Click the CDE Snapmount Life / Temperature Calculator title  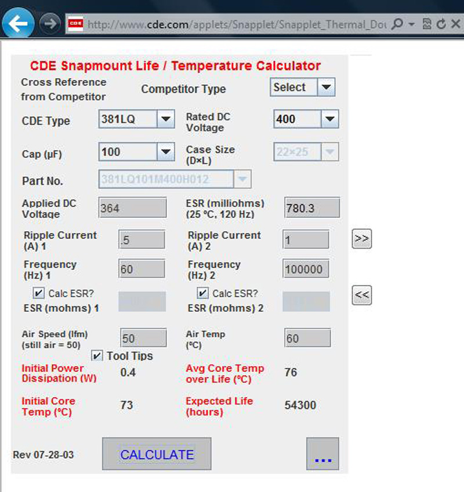coord(175,65)
